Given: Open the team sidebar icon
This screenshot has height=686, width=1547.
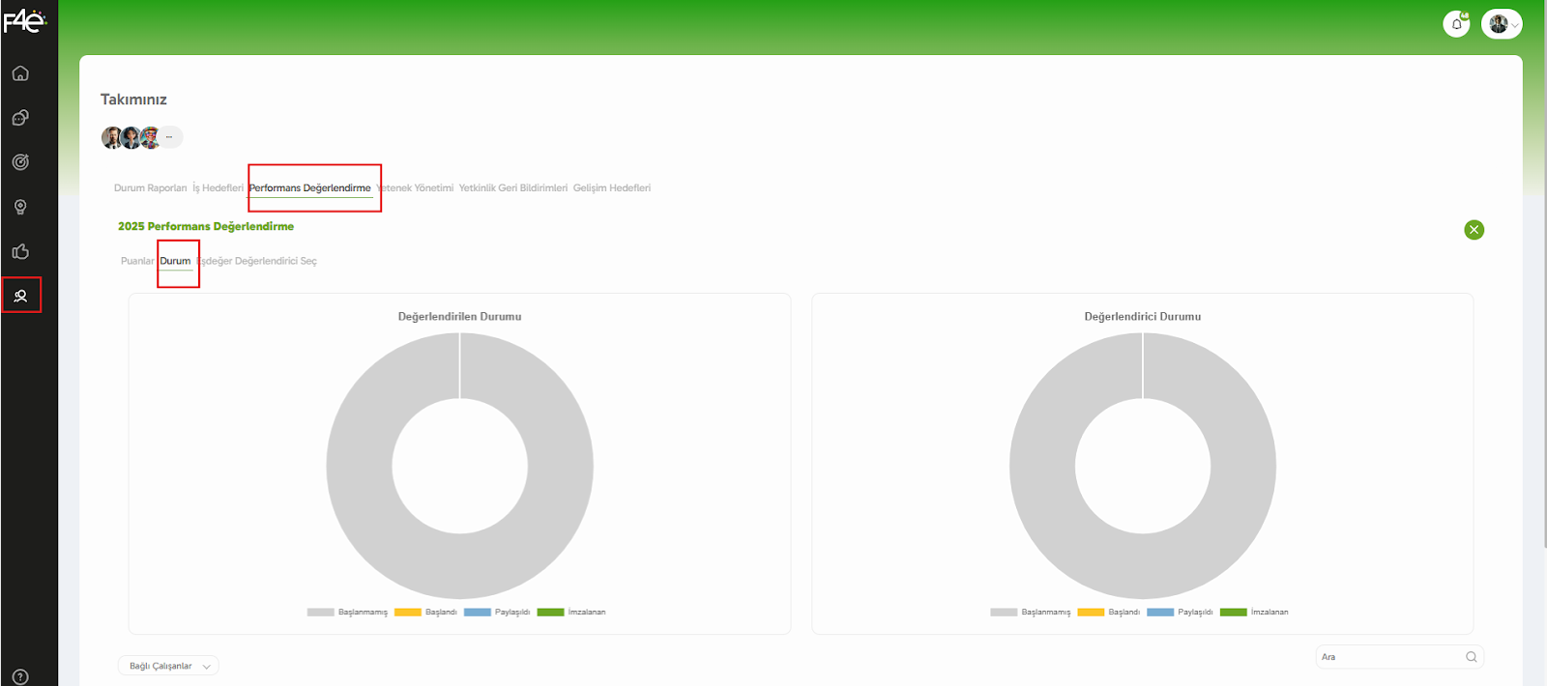Looking at the screenshot, I should [x=20, y=296].
